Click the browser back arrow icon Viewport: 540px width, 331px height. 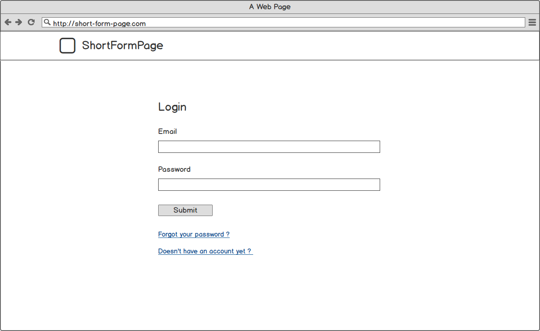pyautogui.click(x=8, y=22)
